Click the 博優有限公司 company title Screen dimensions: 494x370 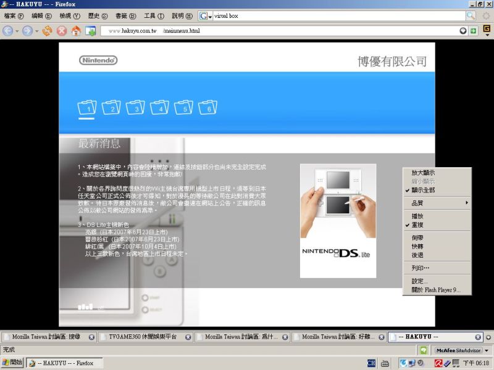tap(392, 61)
